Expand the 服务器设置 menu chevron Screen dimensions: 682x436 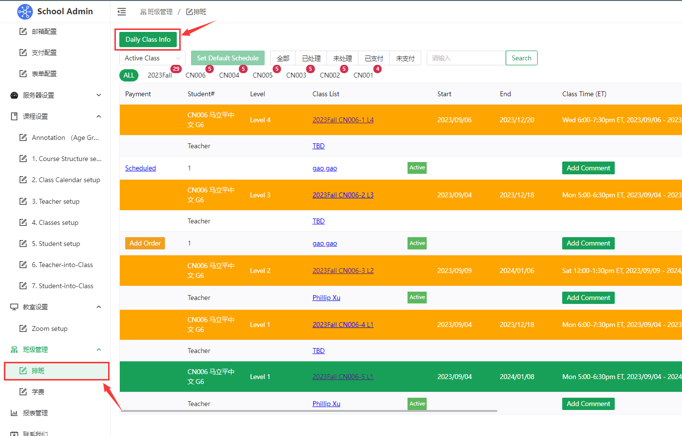pyautogui.click(x=99, y=95)
